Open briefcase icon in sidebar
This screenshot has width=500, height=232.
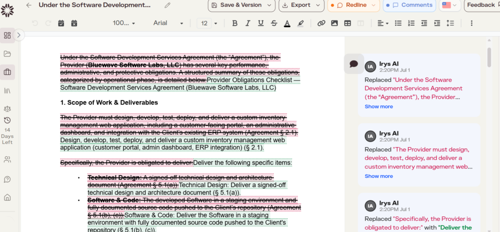(x=7, y=72)
